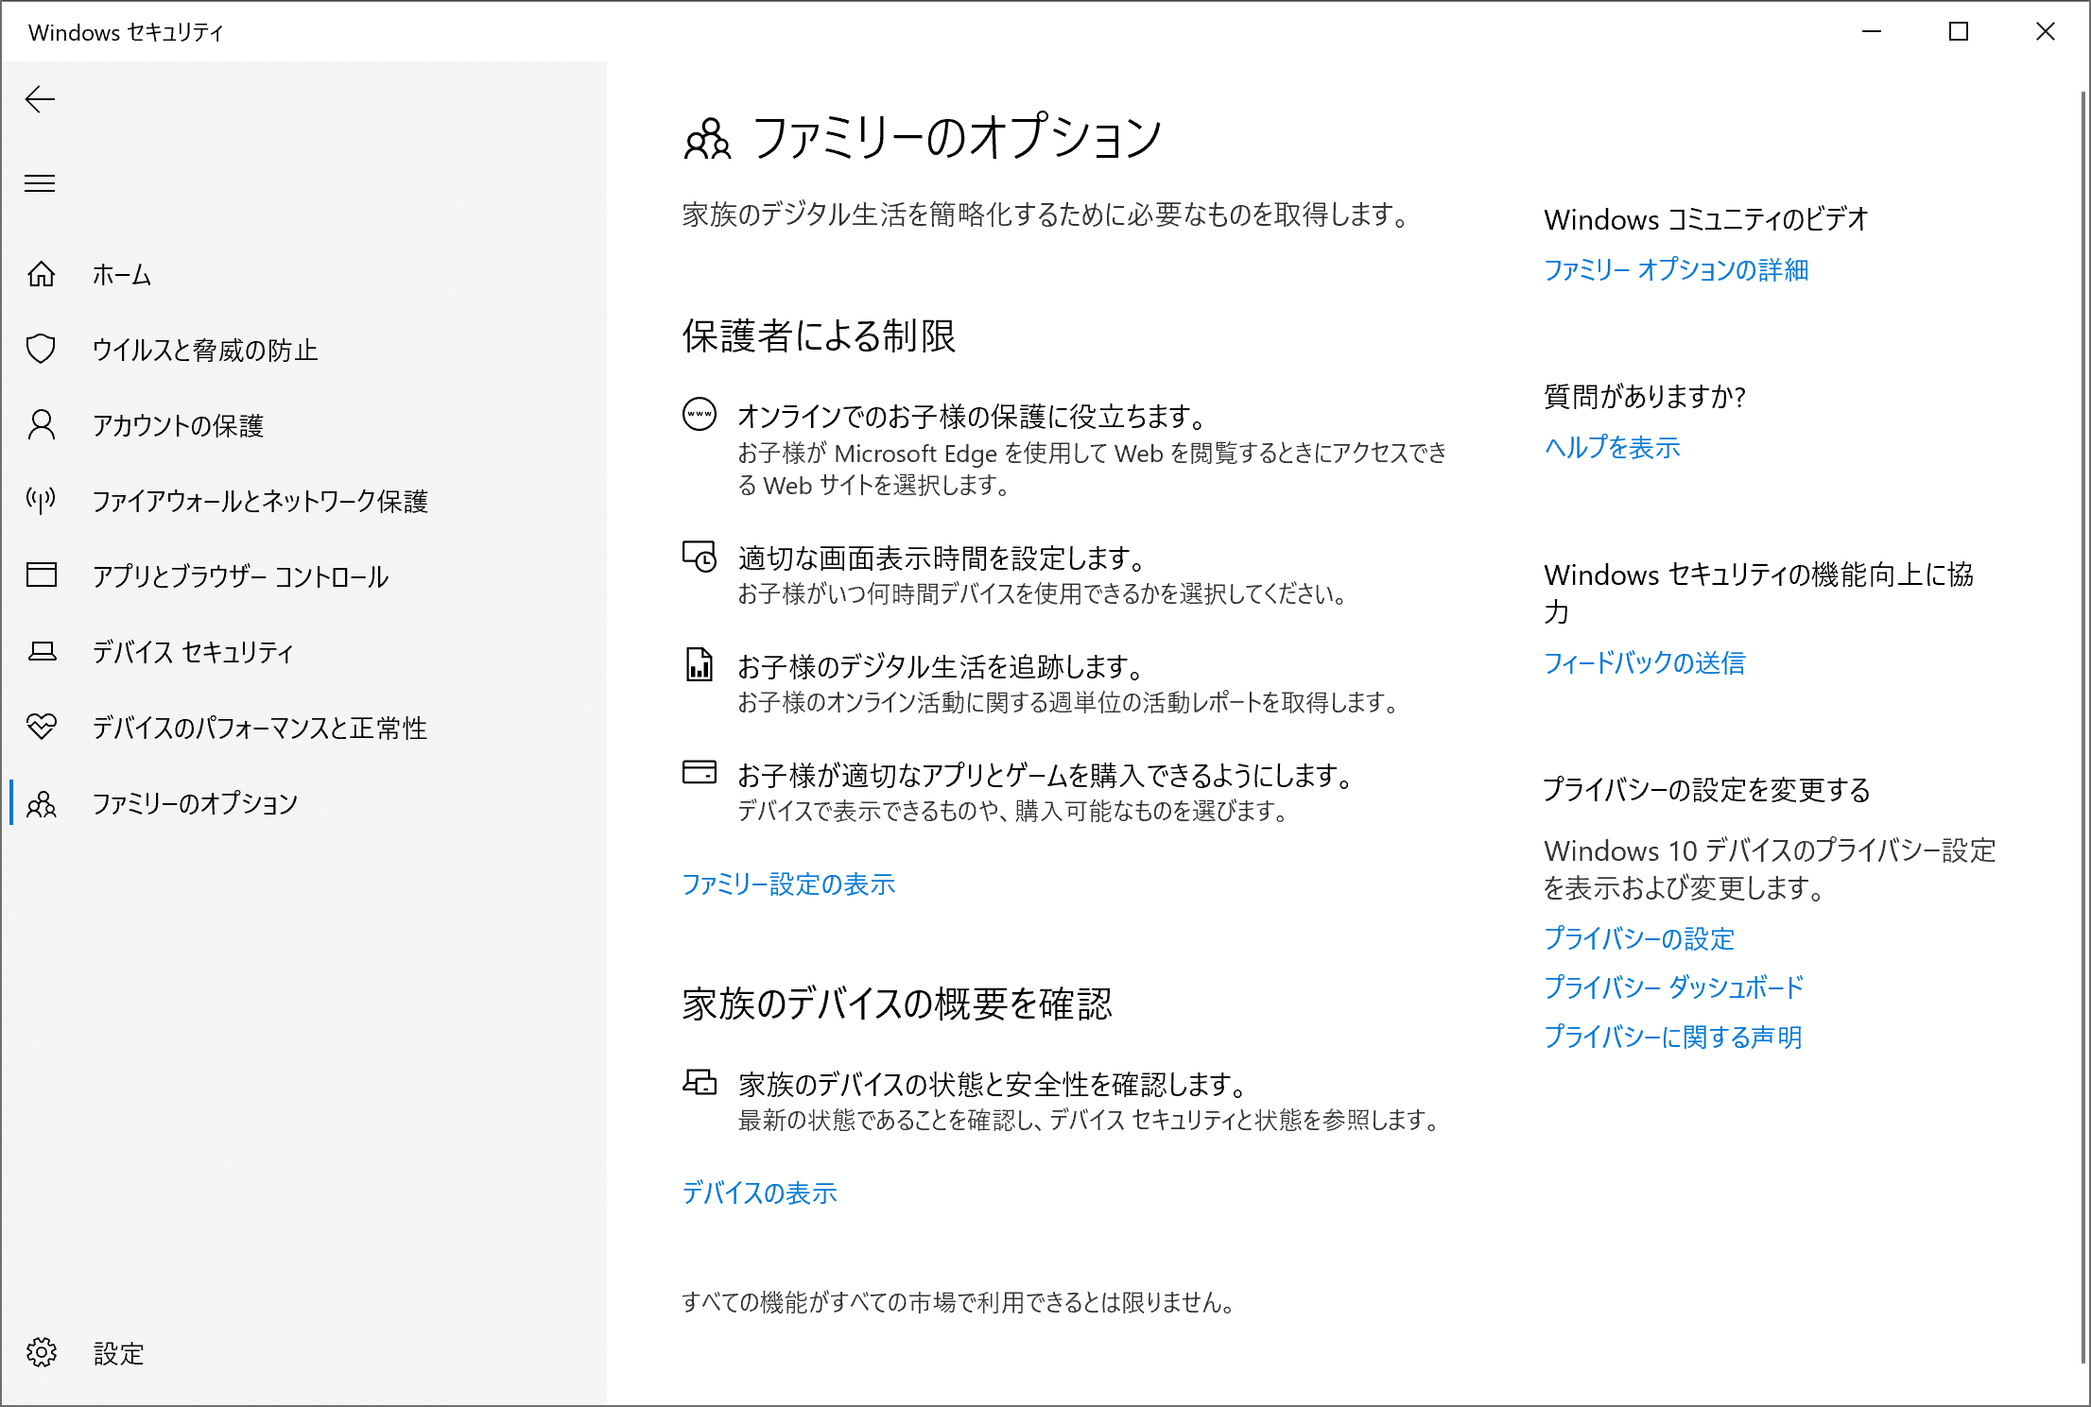2091x1407 pixels.
Task: Click the back arrow icon
Action: click(x=40, y=99)
